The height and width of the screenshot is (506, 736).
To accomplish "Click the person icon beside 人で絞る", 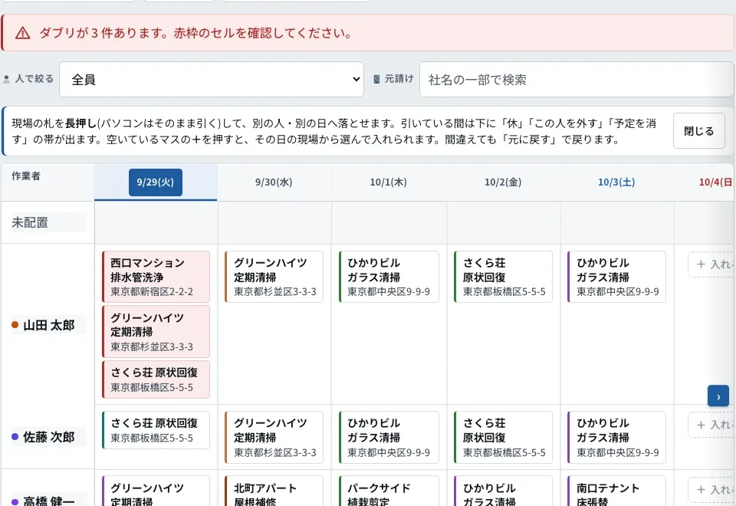I will point(7,79).
